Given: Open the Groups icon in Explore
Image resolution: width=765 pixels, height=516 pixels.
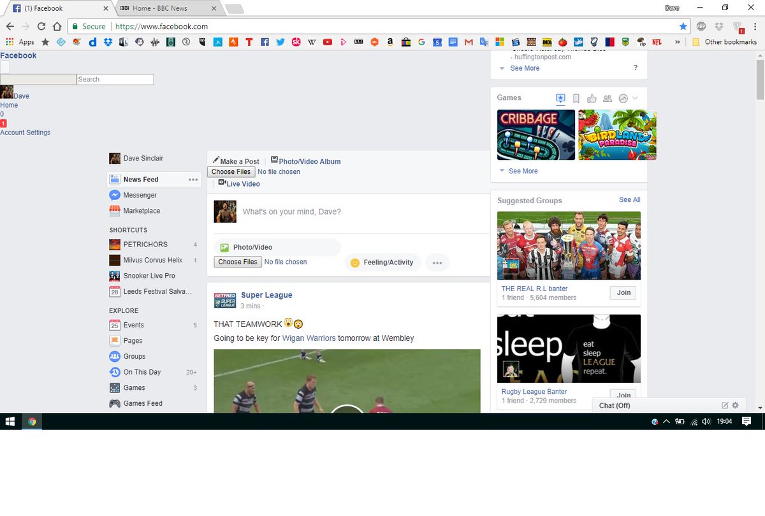Looking at the screenshot, I should pos(115,356).
